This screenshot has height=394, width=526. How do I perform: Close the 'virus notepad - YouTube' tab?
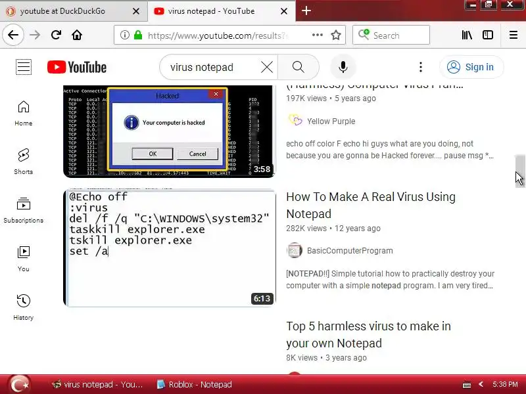(284, 11)
